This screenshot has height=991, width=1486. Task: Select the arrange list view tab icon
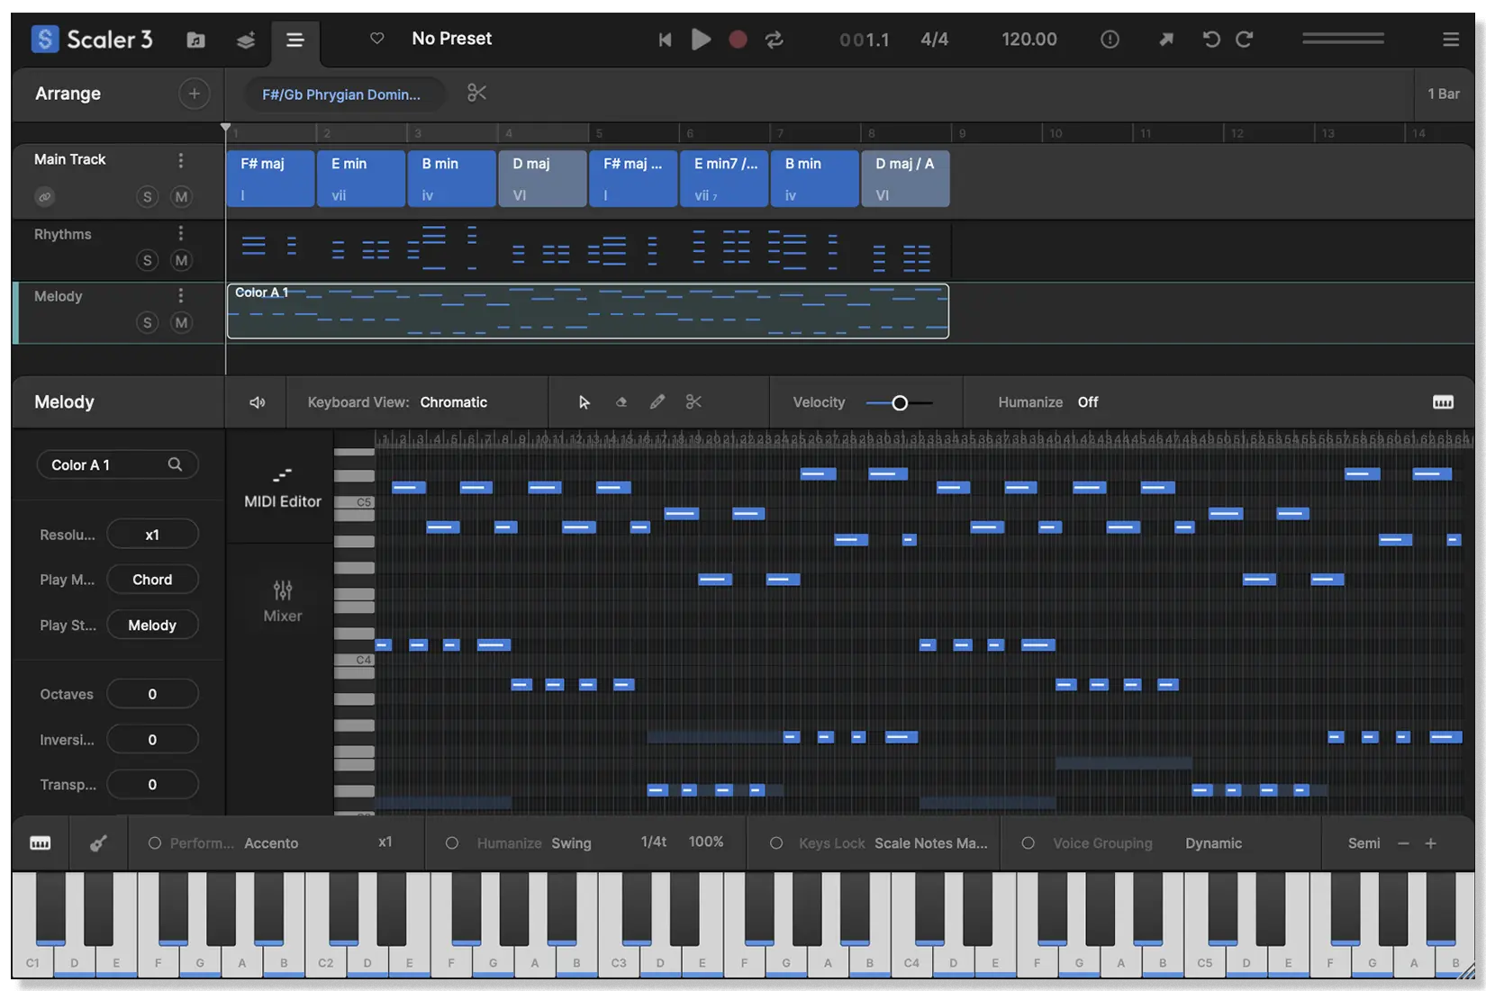click(x=294, y=40)
